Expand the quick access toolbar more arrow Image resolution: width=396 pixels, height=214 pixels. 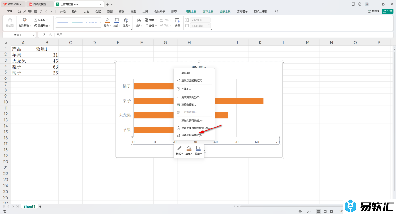coord(51,11)
